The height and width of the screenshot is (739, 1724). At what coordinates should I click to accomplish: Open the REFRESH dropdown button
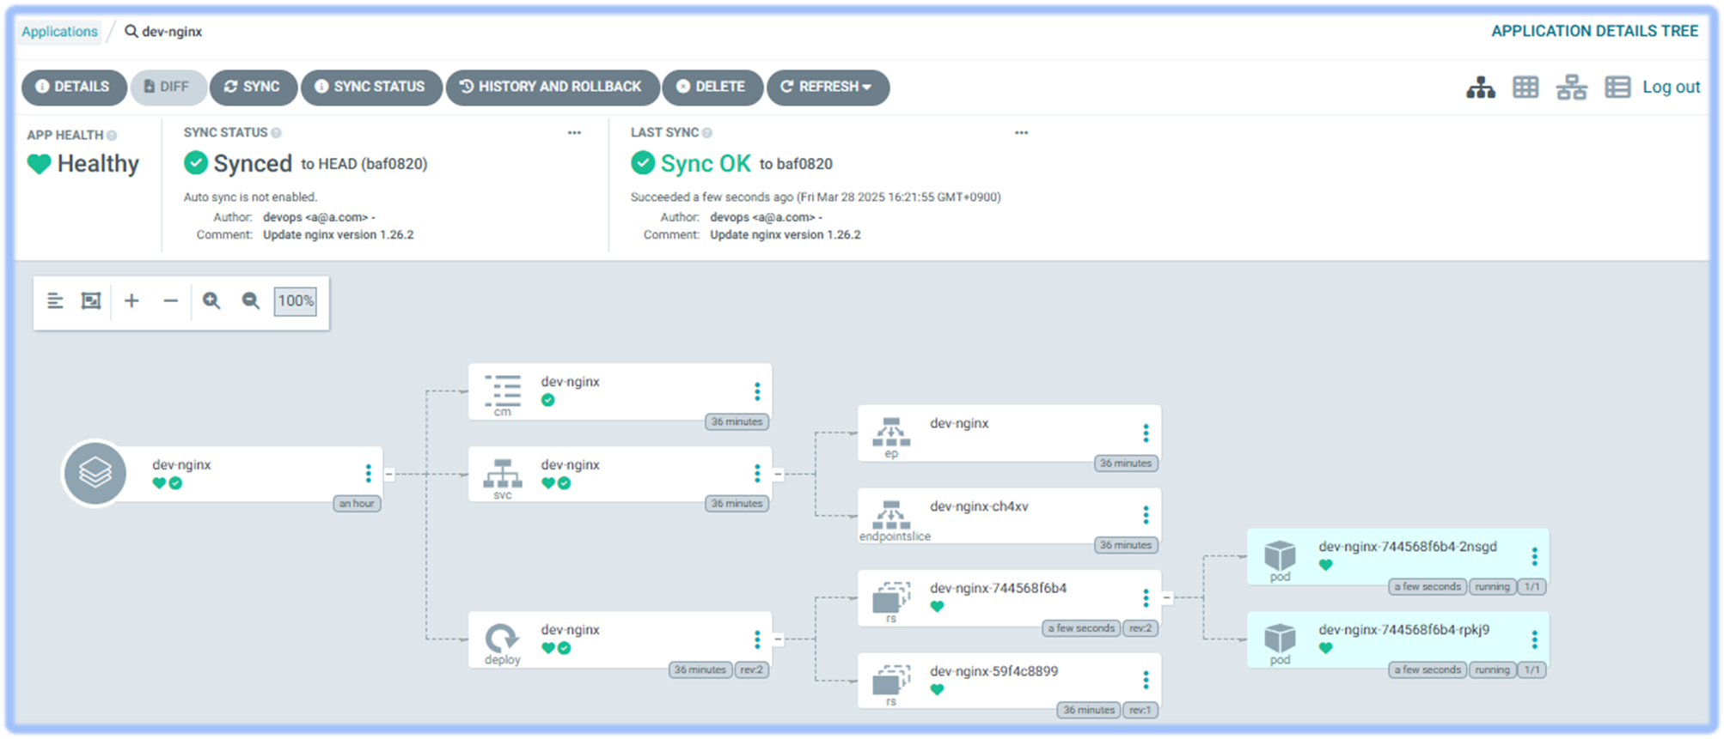(828, 88)
